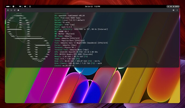Screen dimensions: 185x108
Task: Click the 'Font: Adwaita Sans 12' line
Action: (81, 43)
